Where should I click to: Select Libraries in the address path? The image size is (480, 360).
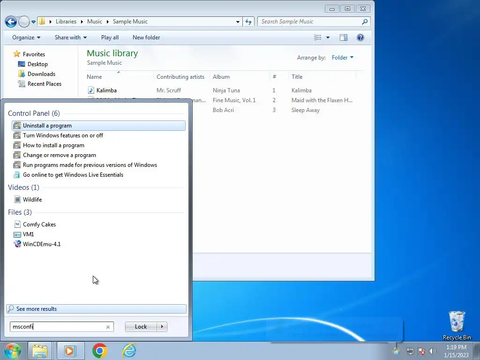click(66, 22)
